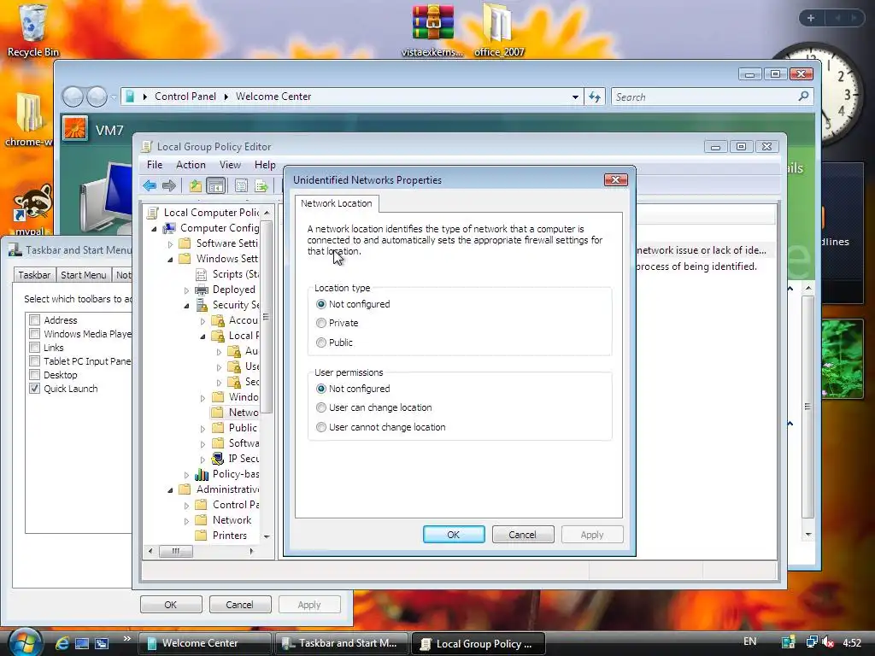Click the Refresh button beside the address bar
This screenshot has width=875, height=656.
[595, 97]
